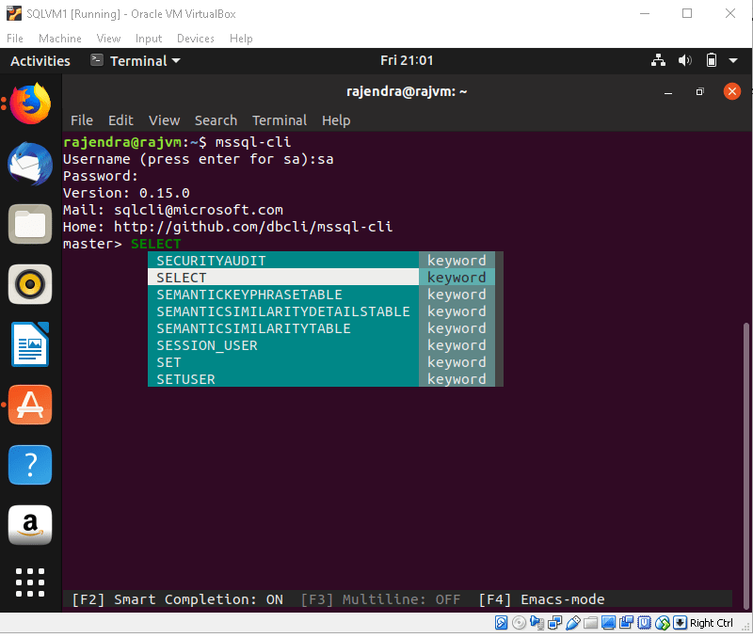The image size is (753, 638).
Task: Open the Machine menu in VirtualBox
Action: coord(59,39)
